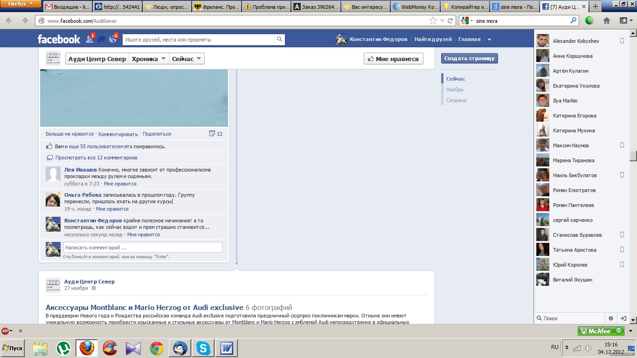Click the Adblock Plus icon
The image size is (637, 358).
pos(5,331)
